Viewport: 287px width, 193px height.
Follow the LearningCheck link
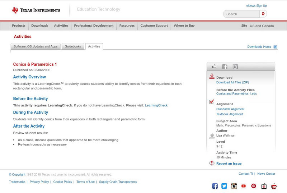(156, 105)
